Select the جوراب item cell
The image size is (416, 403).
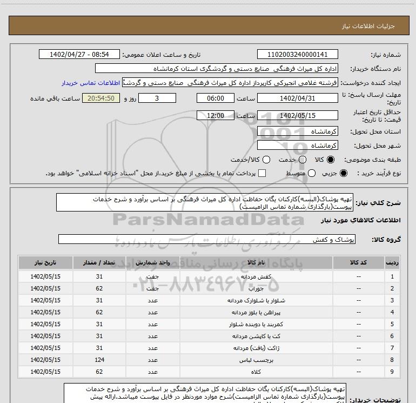point(256,288)
